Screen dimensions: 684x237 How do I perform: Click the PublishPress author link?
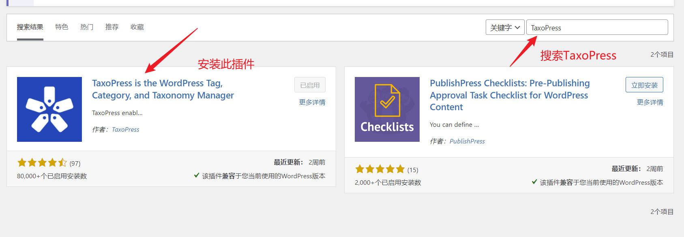pos(467,141)
